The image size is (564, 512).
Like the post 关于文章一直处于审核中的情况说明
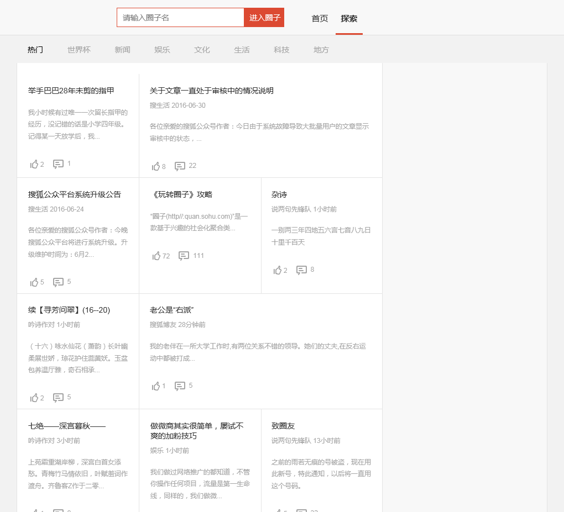click(156, 166)
